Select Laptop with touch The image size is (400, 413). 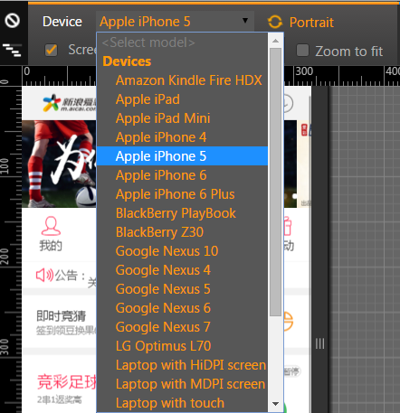[x=182, y=403]
